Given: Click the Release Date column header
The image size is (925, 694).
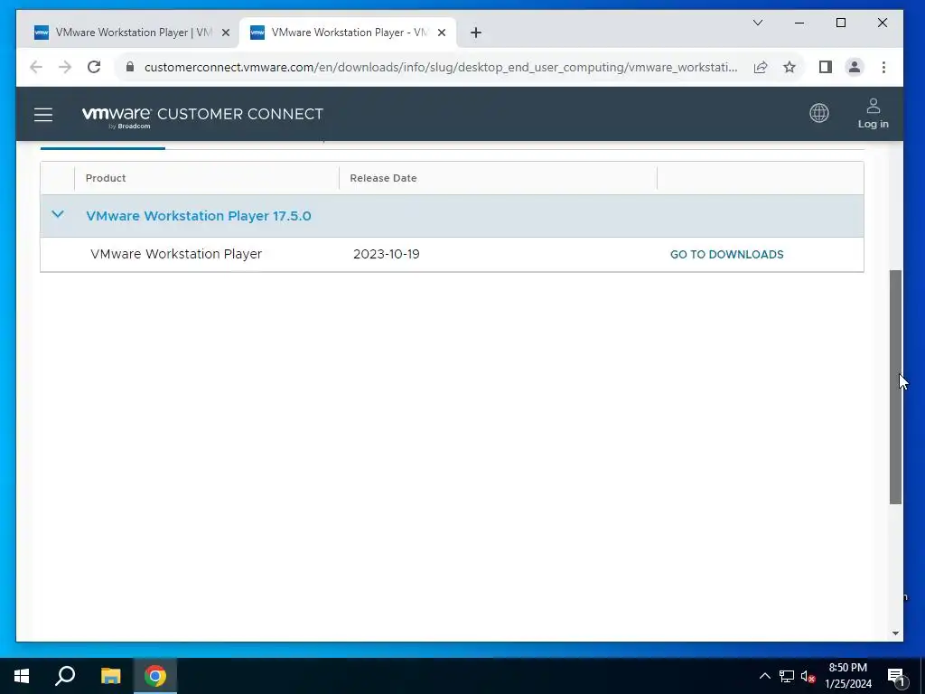Looking at the screenshot, I should 383,178.
